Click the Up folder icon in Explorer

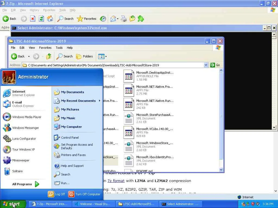tap(49, 56)
